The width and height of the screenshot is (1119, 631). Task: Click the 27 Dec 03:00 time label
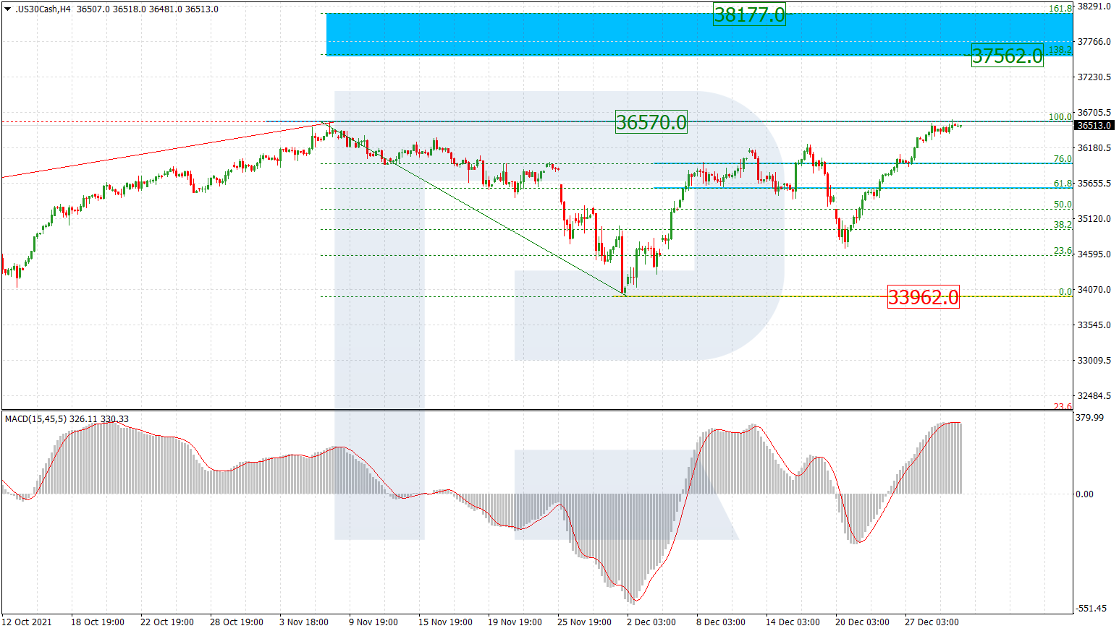point(932,622)
